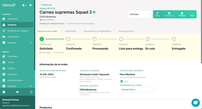Viewport: 202px width, 109px height.
Task: Expand Reportes under Compras section
Action: tap(17, 43)
